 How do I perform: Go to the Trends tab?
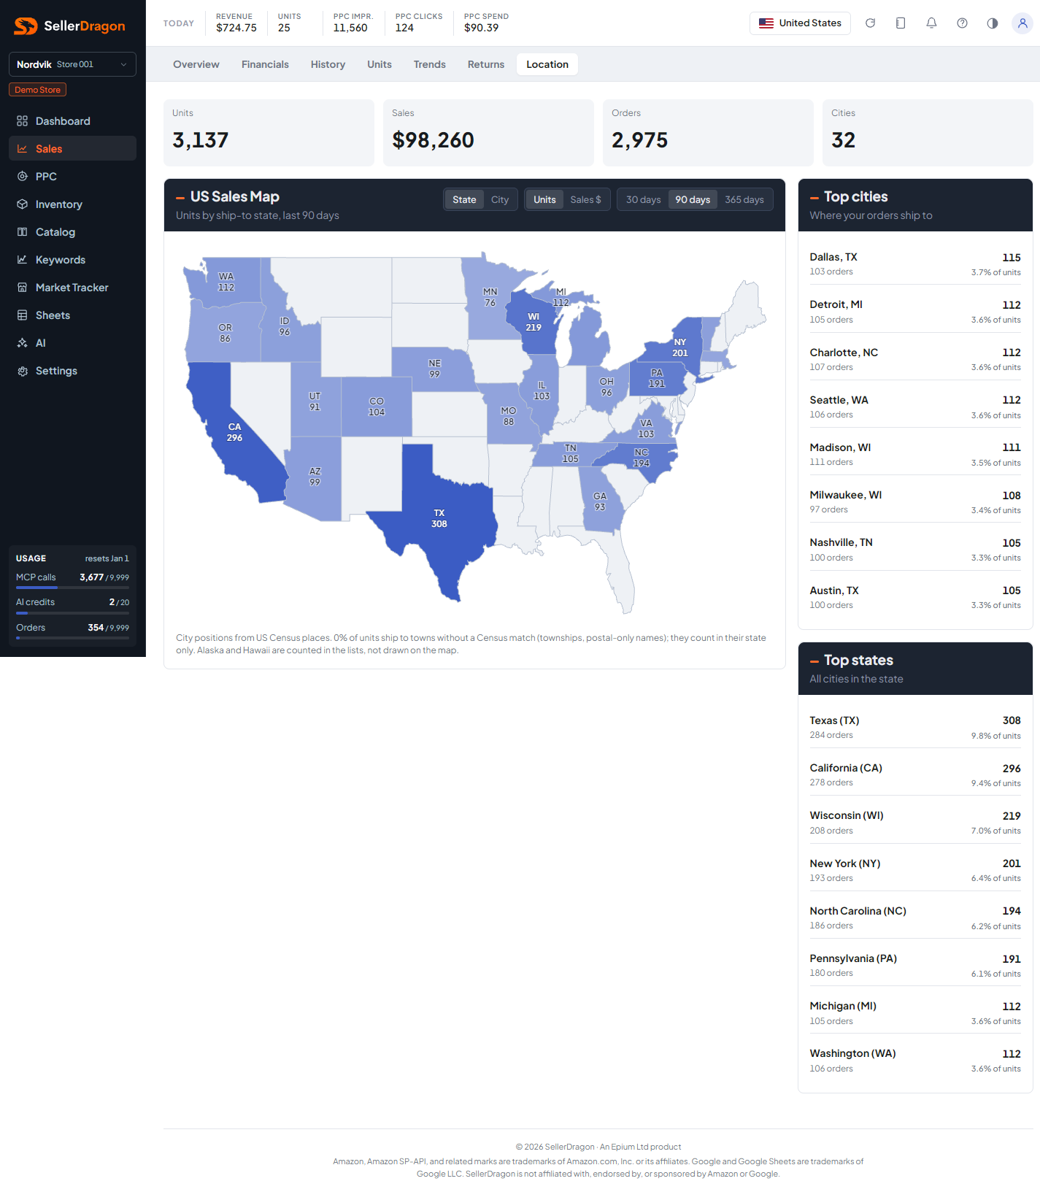pyautogui.click(x=430, y=64)
